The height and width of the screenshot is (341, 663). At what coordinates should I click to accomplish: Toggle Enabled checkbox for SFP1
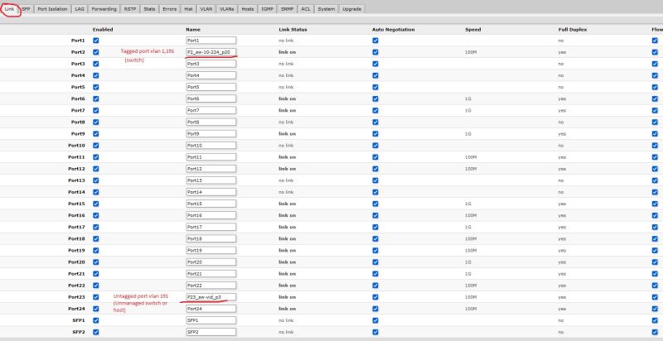point(96,320)
